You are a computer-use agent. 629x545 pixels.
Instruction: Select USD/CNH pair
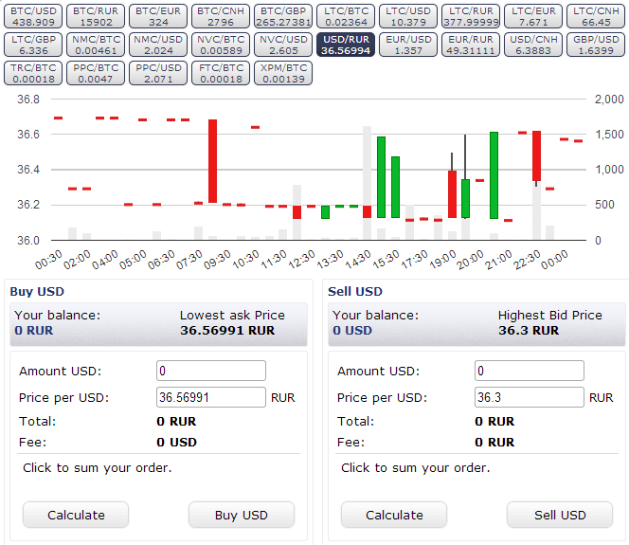point(534,45)
